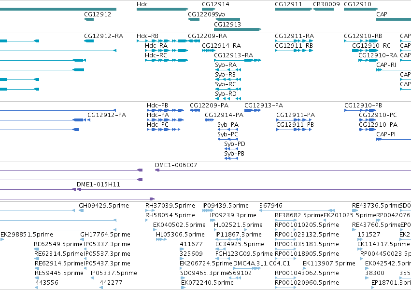The width and height of the screenshot is (411, 290).
Task: Open the CG12914-PA protein label
Action: pyautogui.click(x=224, y=115)
